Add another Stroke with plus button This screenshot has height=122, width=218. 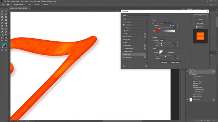tap(145, 34)
